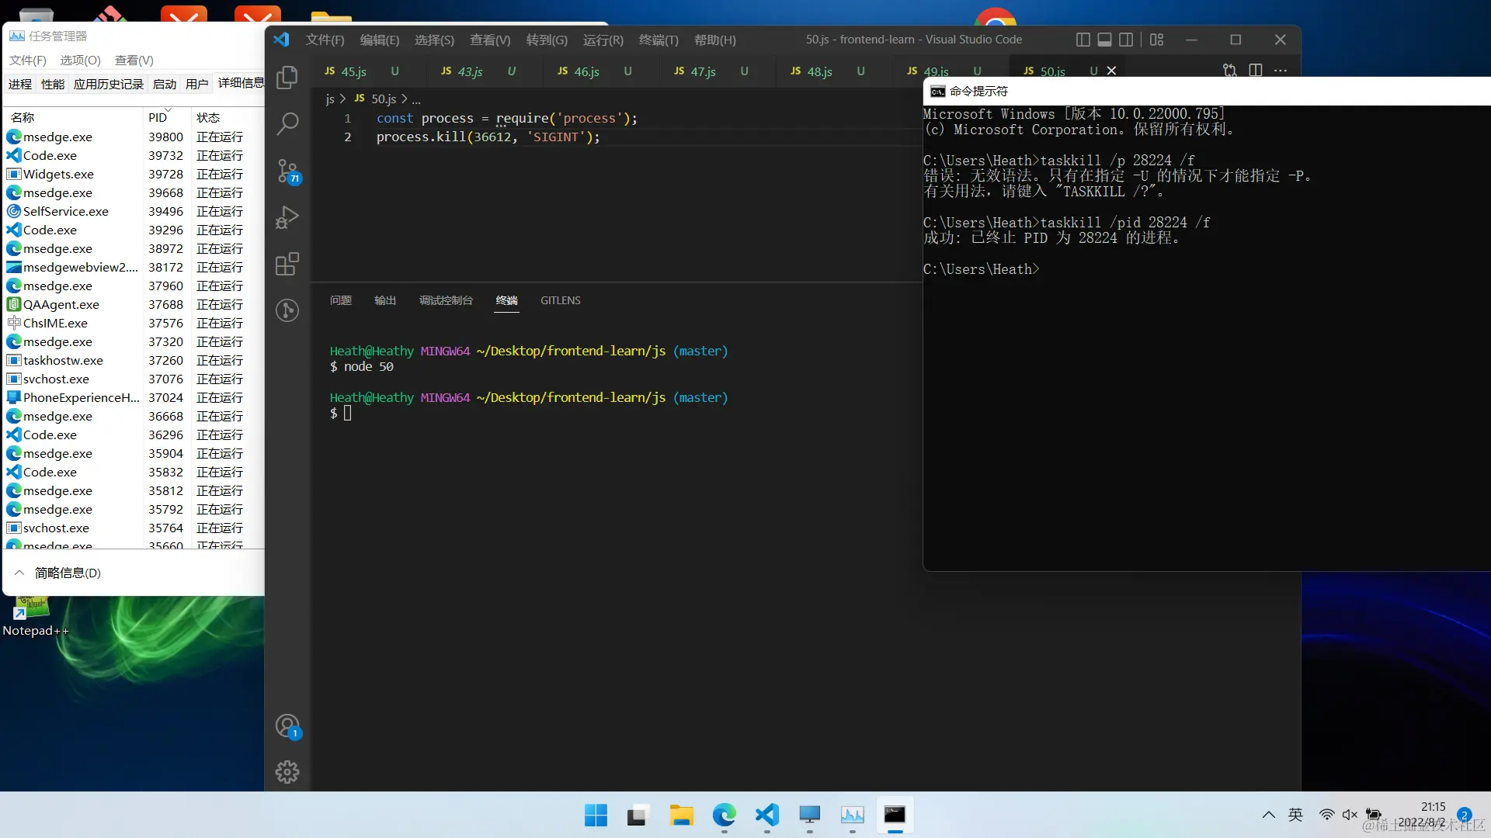This screenshot has width=1491, height=838.
Task: Open Microsoft Edge from the taskbar
Action: [x=724, y=815]
